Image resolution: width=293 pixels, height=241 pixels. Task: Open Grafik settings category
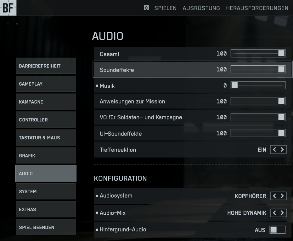coord(46,156)
